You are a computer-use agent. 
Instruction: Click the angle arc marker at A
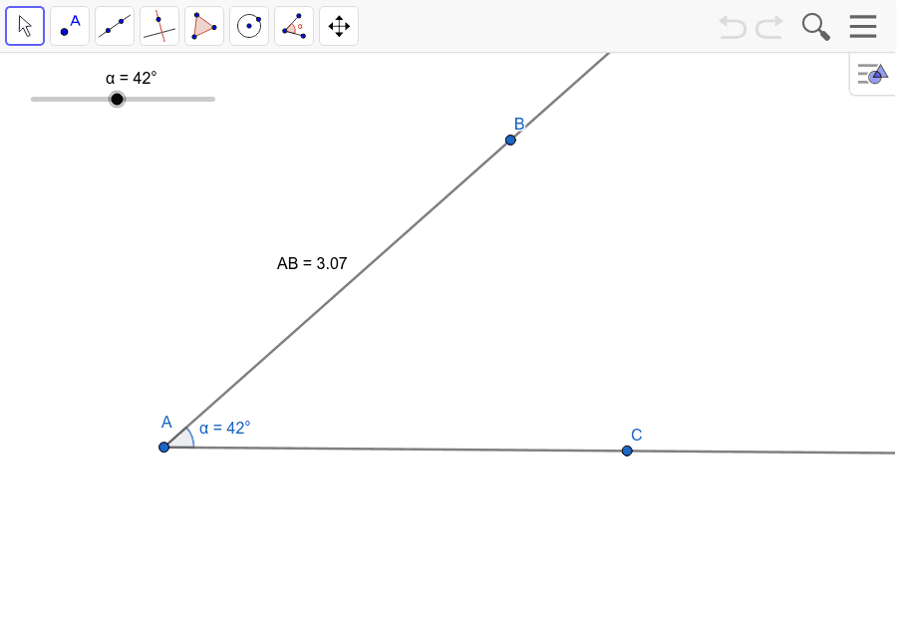184,438
